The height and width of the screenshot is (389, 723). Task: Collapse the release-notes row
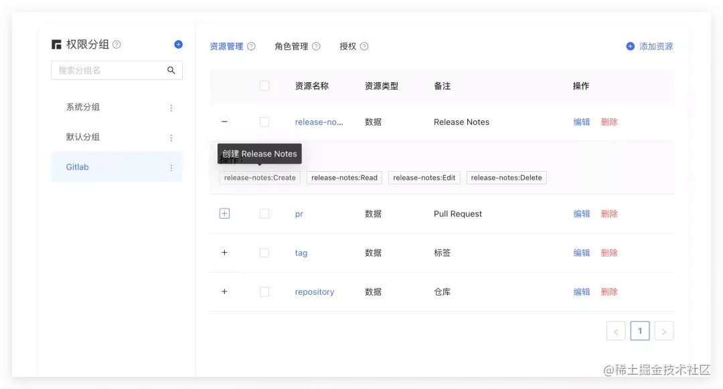tap(224, 122)
